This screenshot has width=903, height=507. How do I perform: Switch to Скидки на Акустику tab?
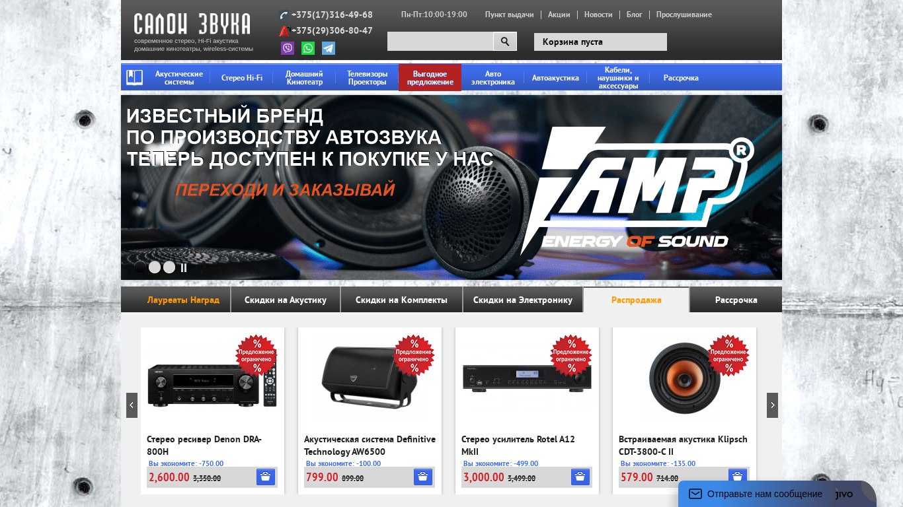click(x=286, y=300)
